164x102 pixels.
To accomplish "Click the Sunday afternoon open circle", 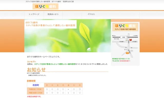I will [80, 93].
